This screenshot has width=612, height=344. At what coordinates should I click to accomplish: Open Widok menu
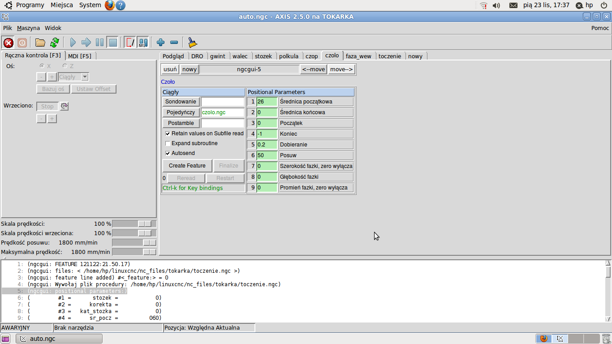tap(53, 28)
